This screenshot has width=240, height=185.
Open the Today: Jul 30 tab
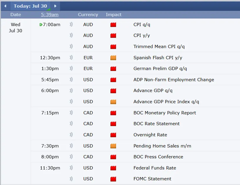click(30, 6)
